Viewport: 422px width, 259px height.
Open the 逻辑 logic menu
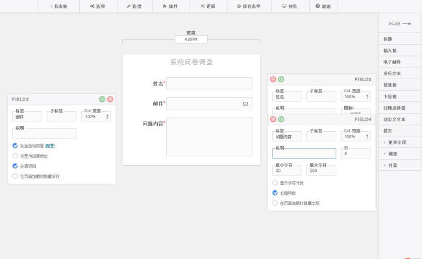[x=208, y=6]
